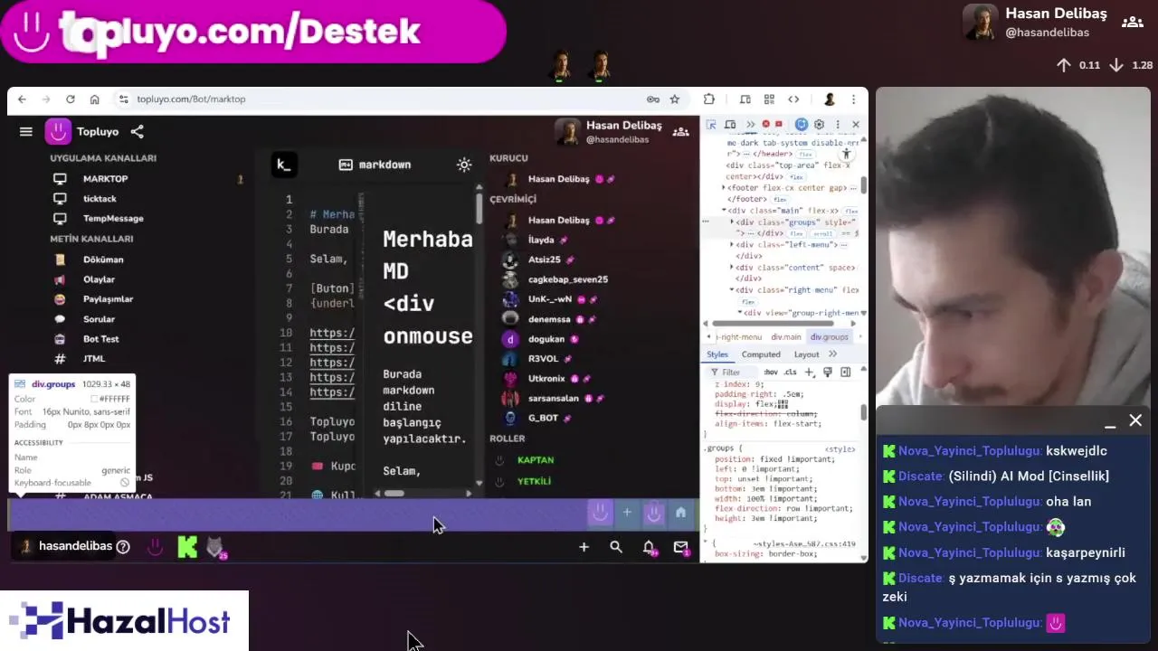
Task: Open the green K group icon
Action: 187,547
